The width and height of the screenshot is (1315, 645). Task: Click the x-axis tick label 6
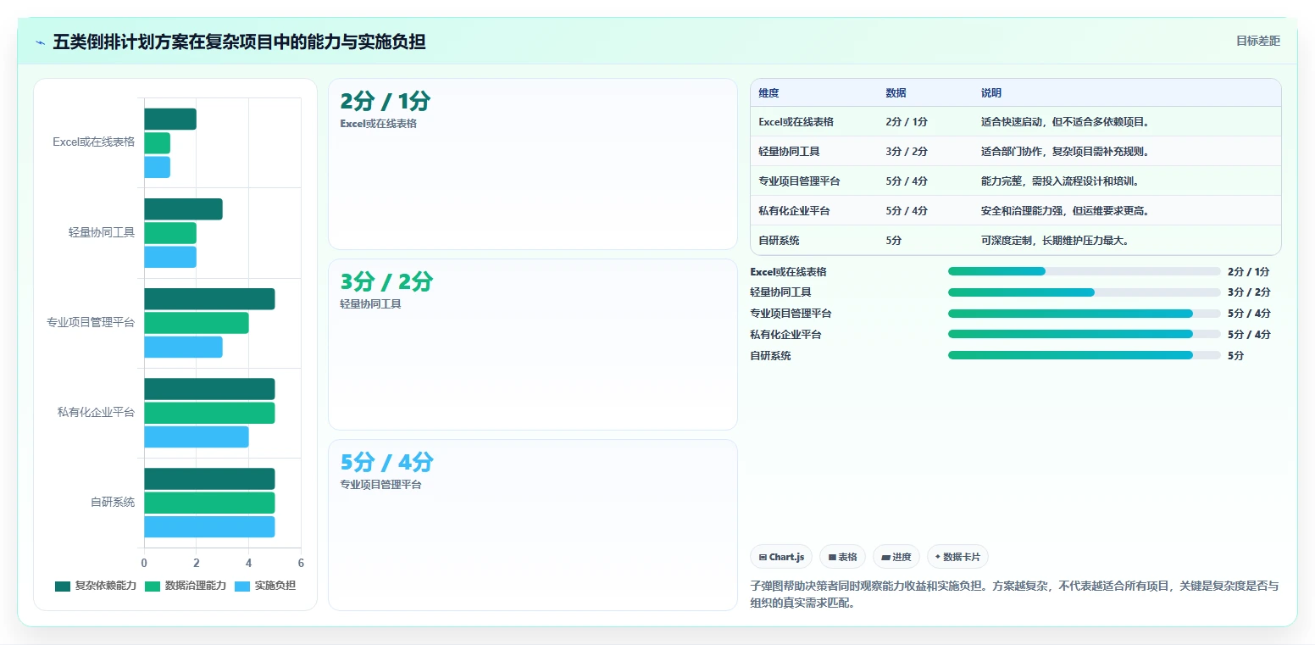(301, 563)
